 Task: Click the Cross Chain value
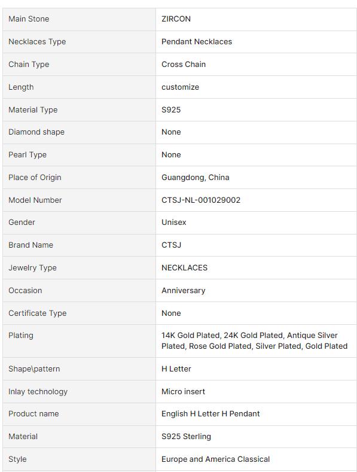(184, 65)
